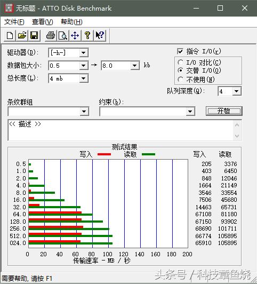Click the read value 3376
Viewport: 257px width, 284px height.
[x=230, y=164]
